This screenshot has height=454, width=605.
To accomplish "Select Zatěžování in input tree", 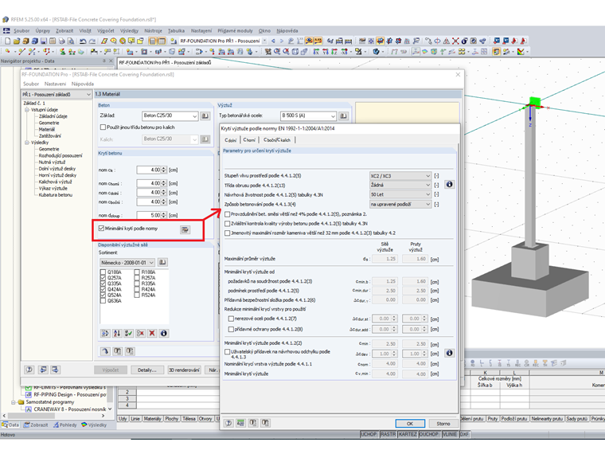I will [x=50, y=136].
